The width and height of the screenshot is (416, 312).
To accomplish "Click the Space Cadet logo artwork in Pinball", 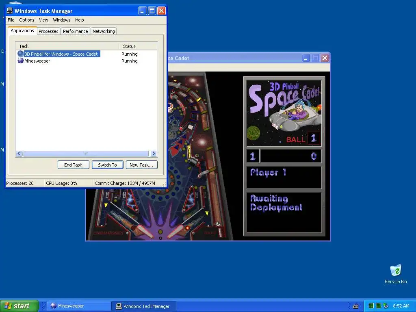I will pos(284,113).
